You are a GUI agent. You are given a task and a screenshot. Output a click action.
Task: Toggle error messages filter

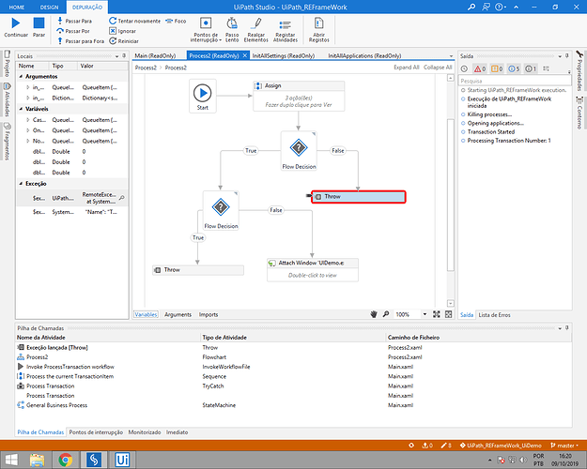[480, 68]
